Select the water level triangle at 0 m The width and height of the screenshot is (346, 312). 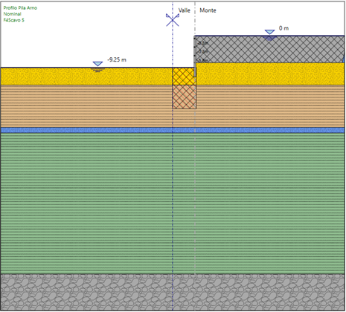(269, 35)
